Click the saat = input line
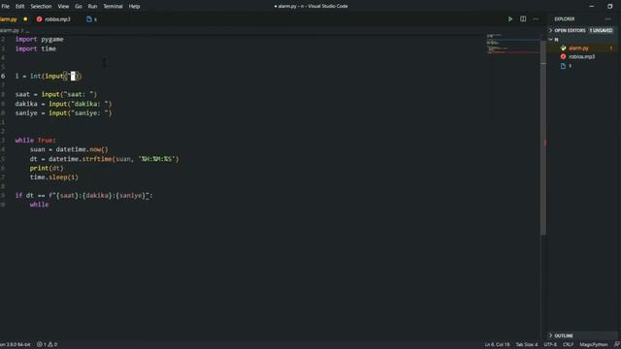The height and width of the screenshot is (349, 621). (x=56, y=94)
